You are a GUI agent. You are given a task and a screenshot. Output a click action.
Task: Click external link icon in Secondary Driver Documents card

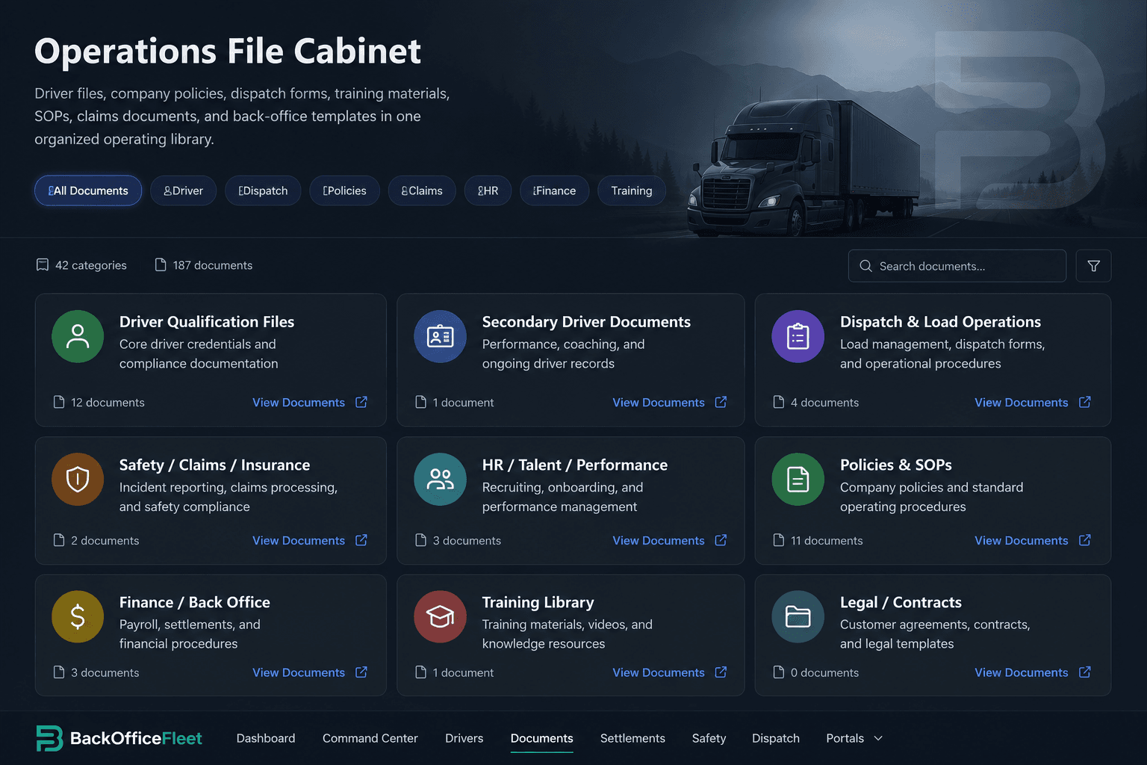pyautogui.click(x=721, y=402)
